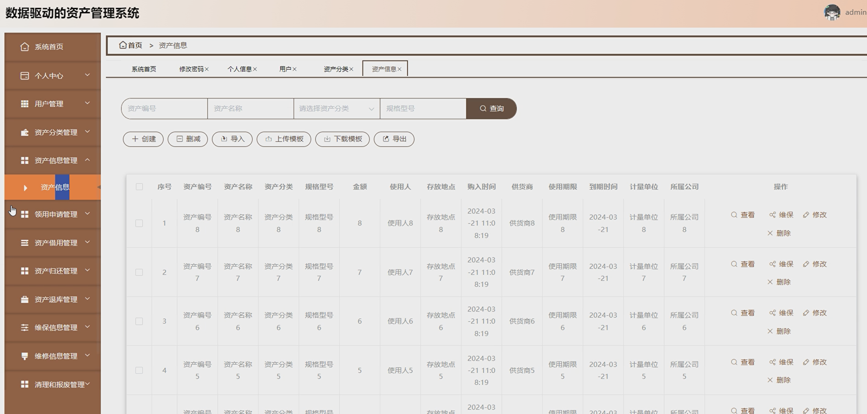Click the 供货商8 table cell
The height and width of the screenshot is (414, 867).
tap(522, 223)
